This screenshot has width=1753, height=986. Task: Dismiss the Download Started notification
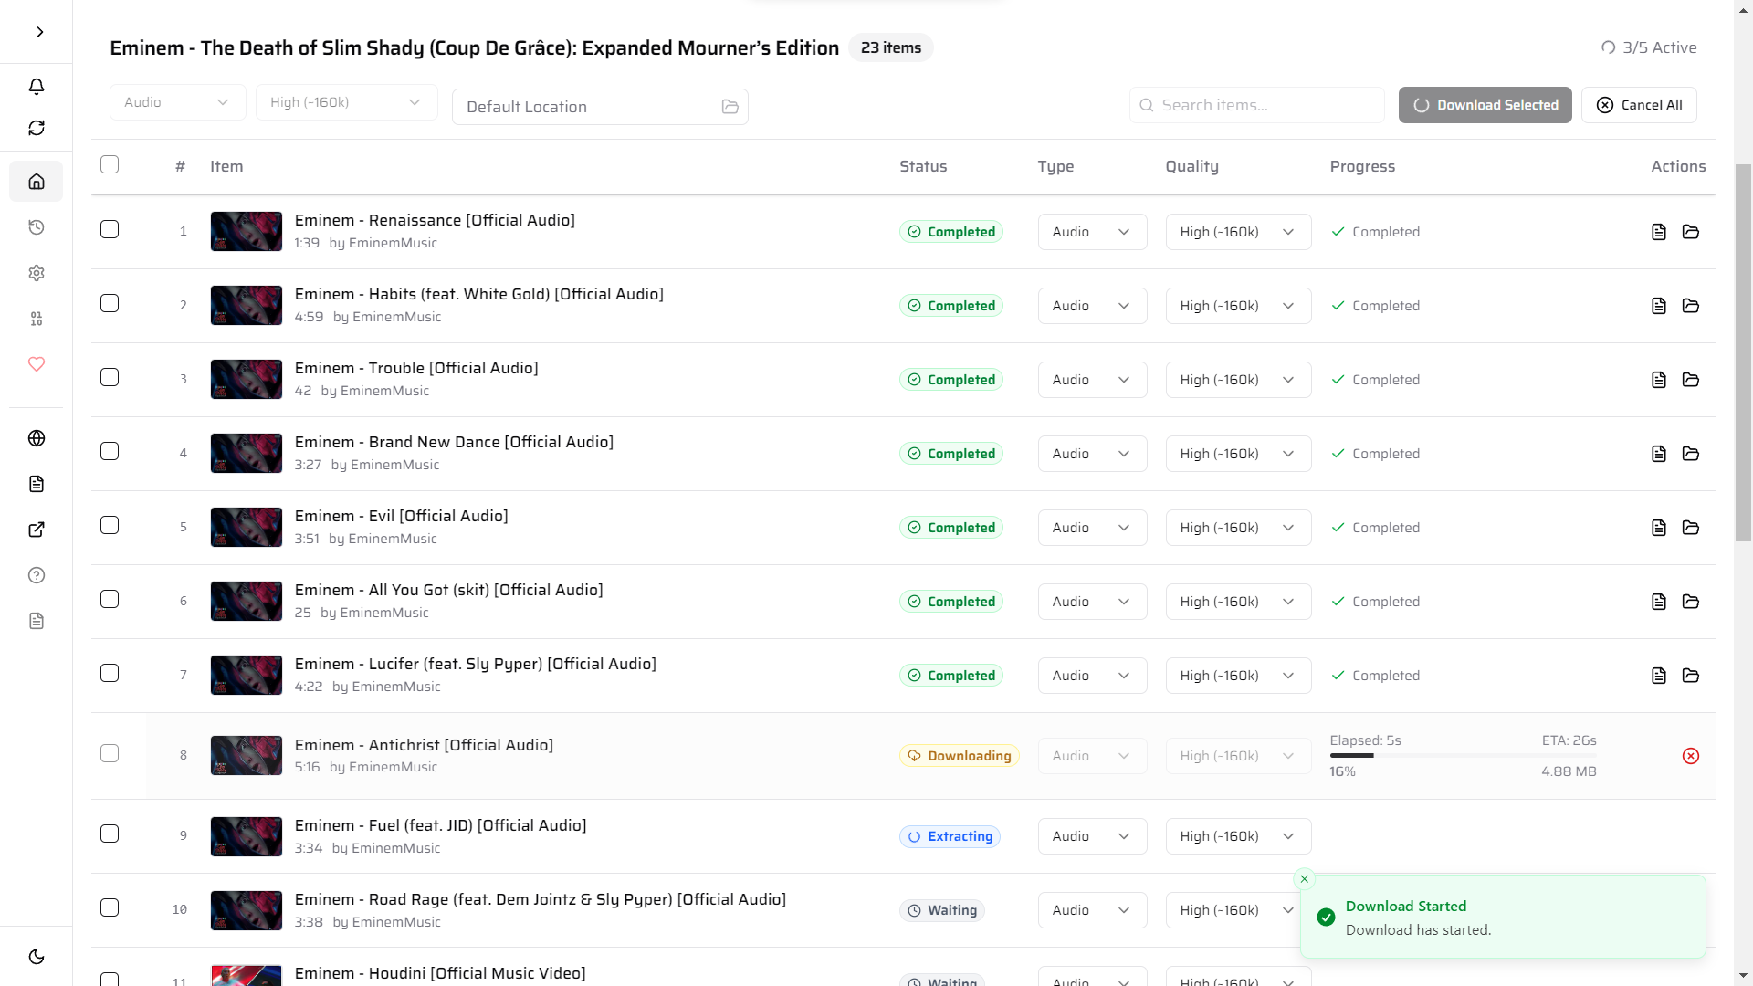click(1305, 879)
